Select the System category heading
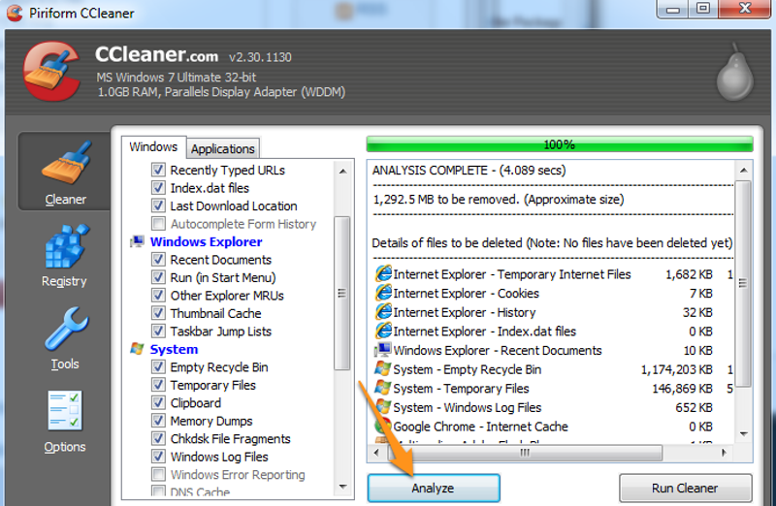776x506 pixels. coord(174,349)
